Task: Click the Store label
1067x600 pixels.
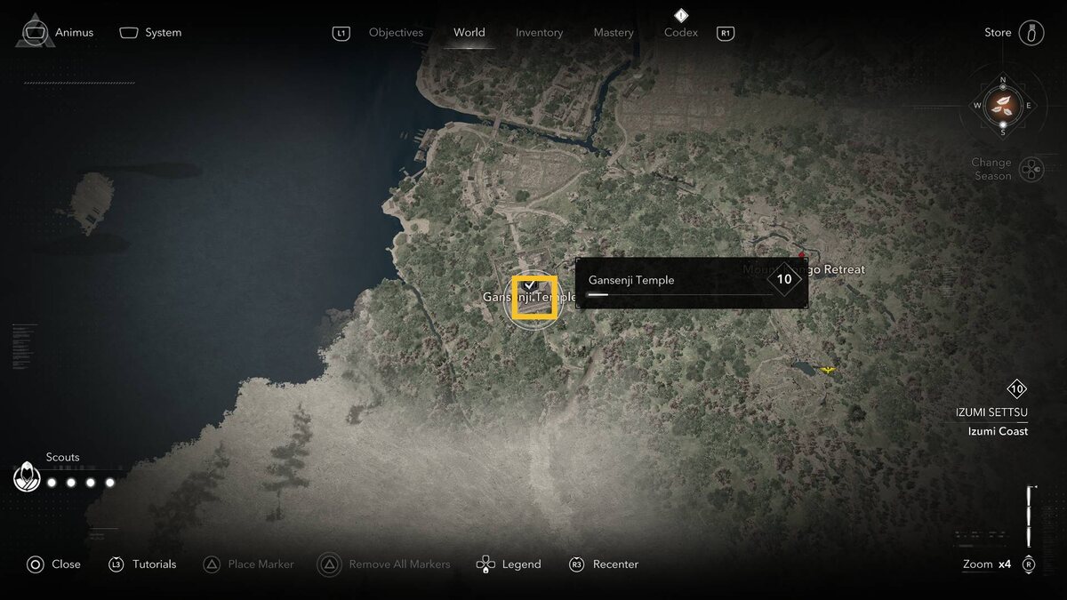Action: [x=998, y=33]
